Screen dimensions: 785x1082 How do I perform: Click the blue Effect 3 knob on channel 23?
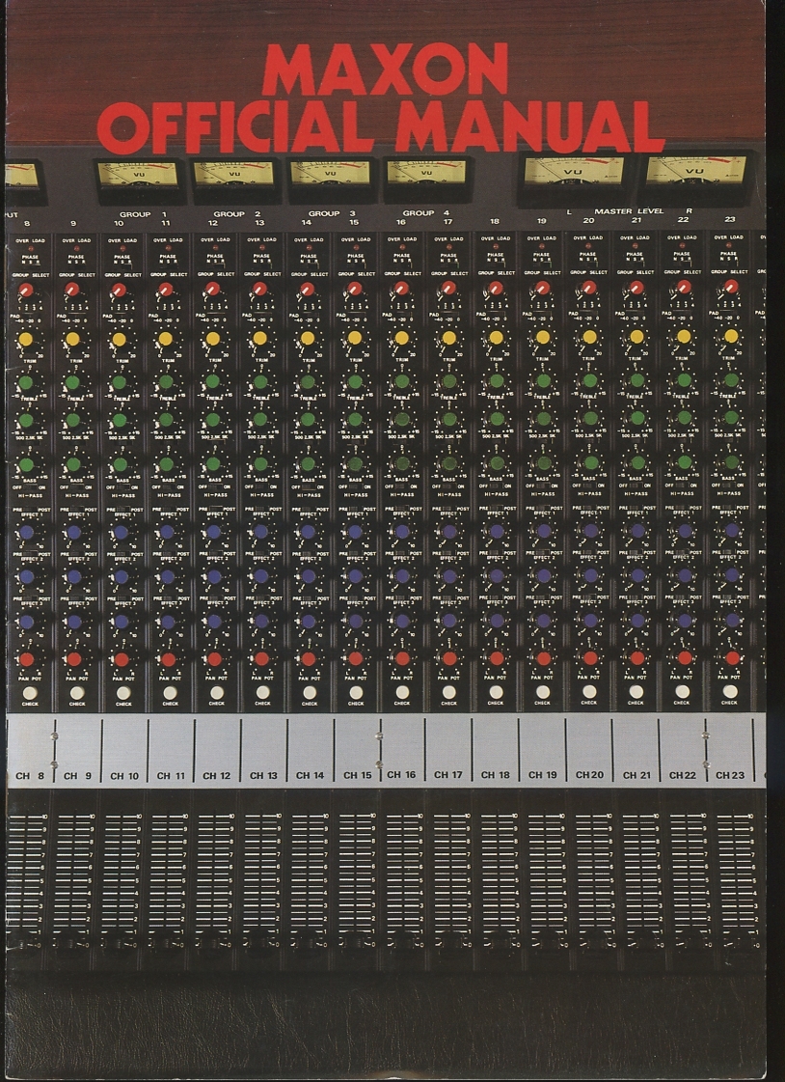pyautogui.click(x=732, y=620)
